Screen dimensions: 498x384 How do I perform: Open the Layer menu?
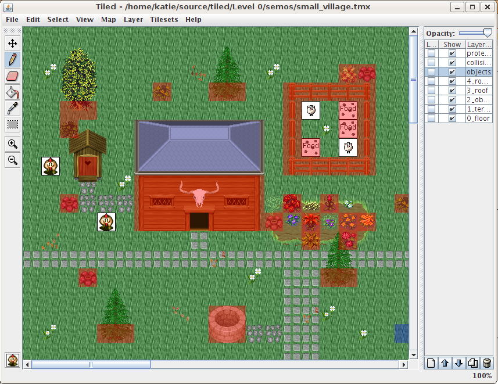click(x=133, y=19)
